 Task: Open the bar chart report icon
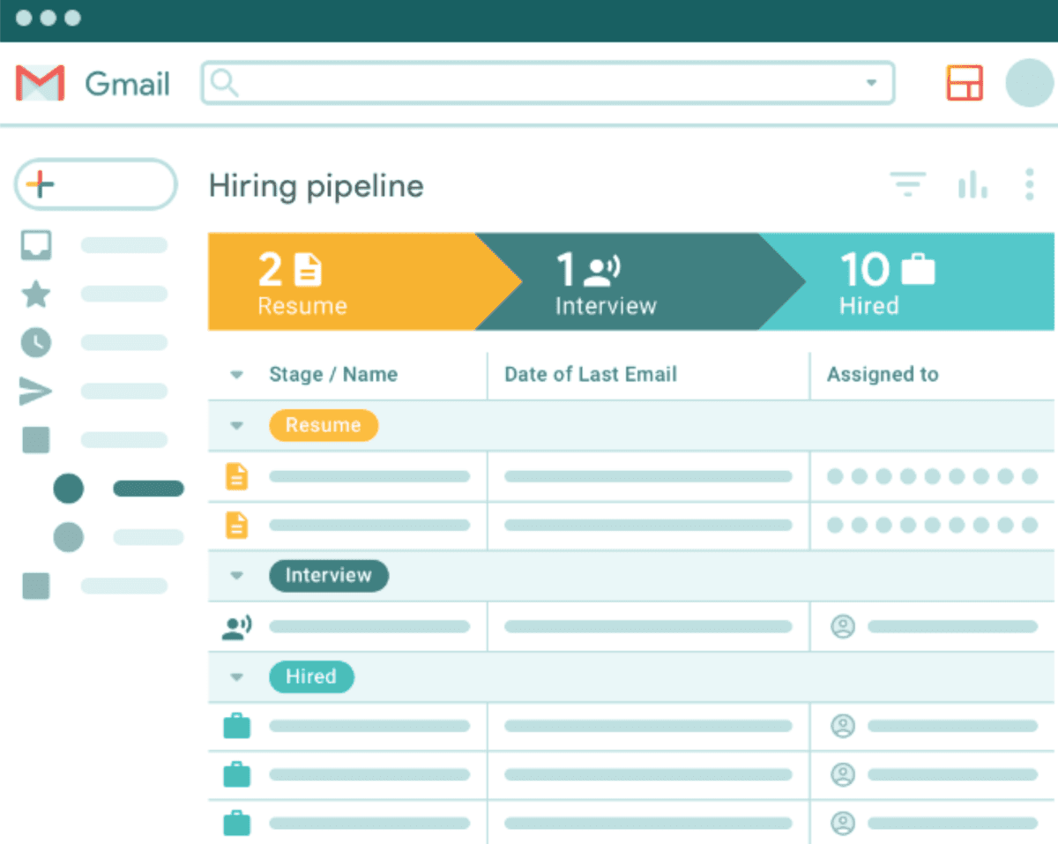click(x=972, y=184)
